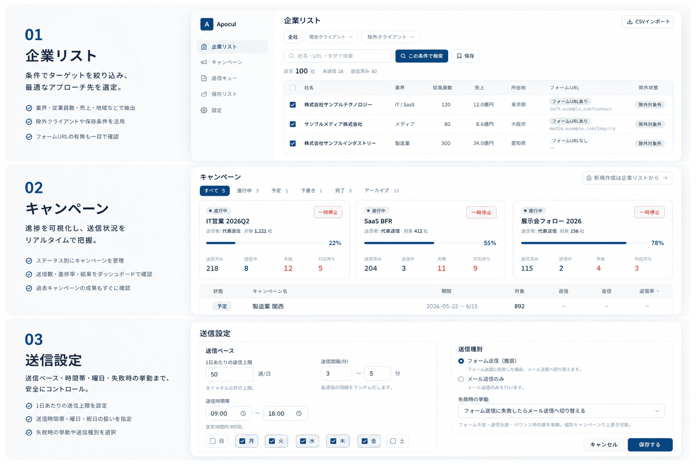This screenshot has height=464, width=696.
Task: Click 一時停止 on SaaS BFR card
Action: [481, 213]
